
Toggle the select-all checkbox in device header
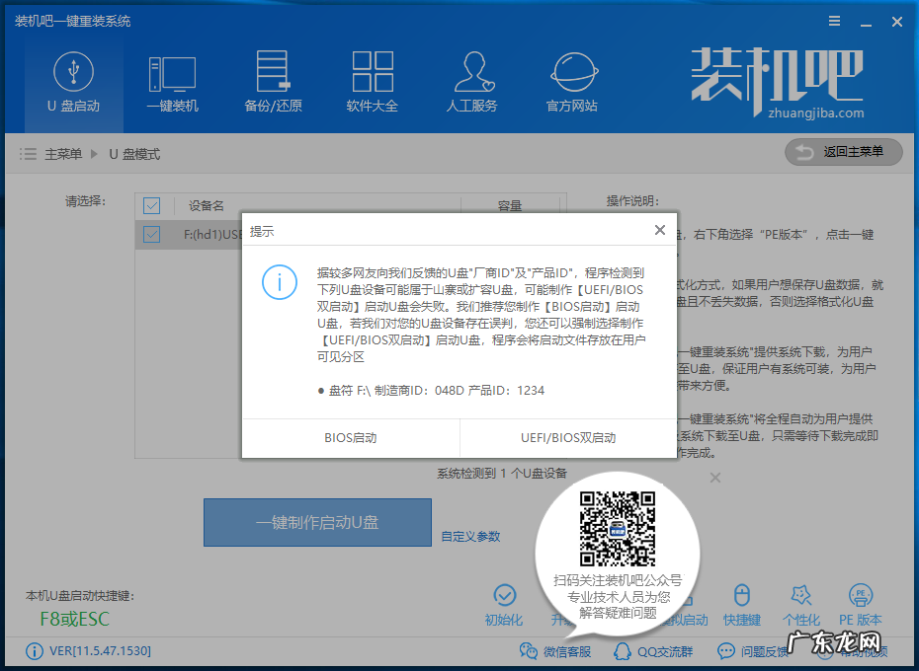point(151,205)
